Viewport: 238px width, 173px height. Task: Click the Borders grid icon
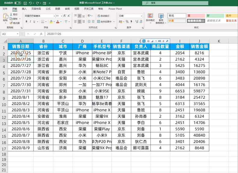[43, 22]
